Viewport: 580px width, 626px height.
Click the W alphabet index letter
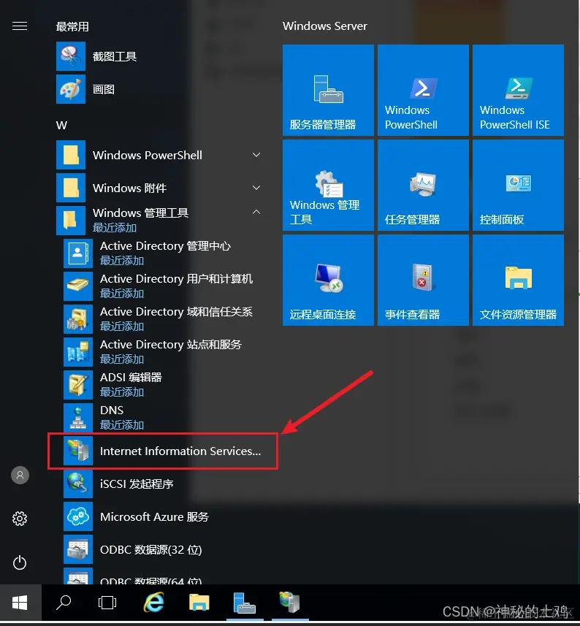point(61,126)
